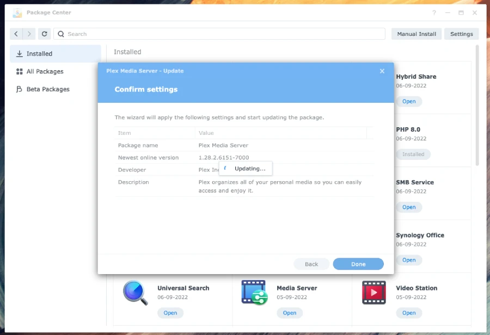Select the Description row label

click(133, 182)
